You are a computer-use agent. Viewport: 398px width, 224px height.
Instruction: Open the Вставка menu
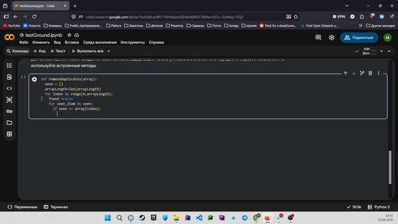[72, 42]
